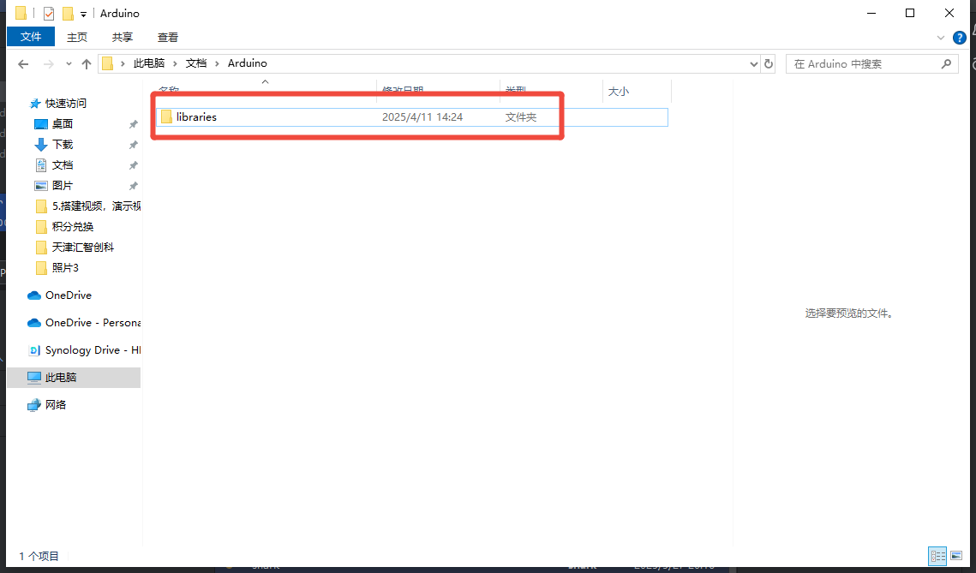976x573 pixels.
Task: Open the Customize Quick Access Toolbar dropdown
Action: 83,15
